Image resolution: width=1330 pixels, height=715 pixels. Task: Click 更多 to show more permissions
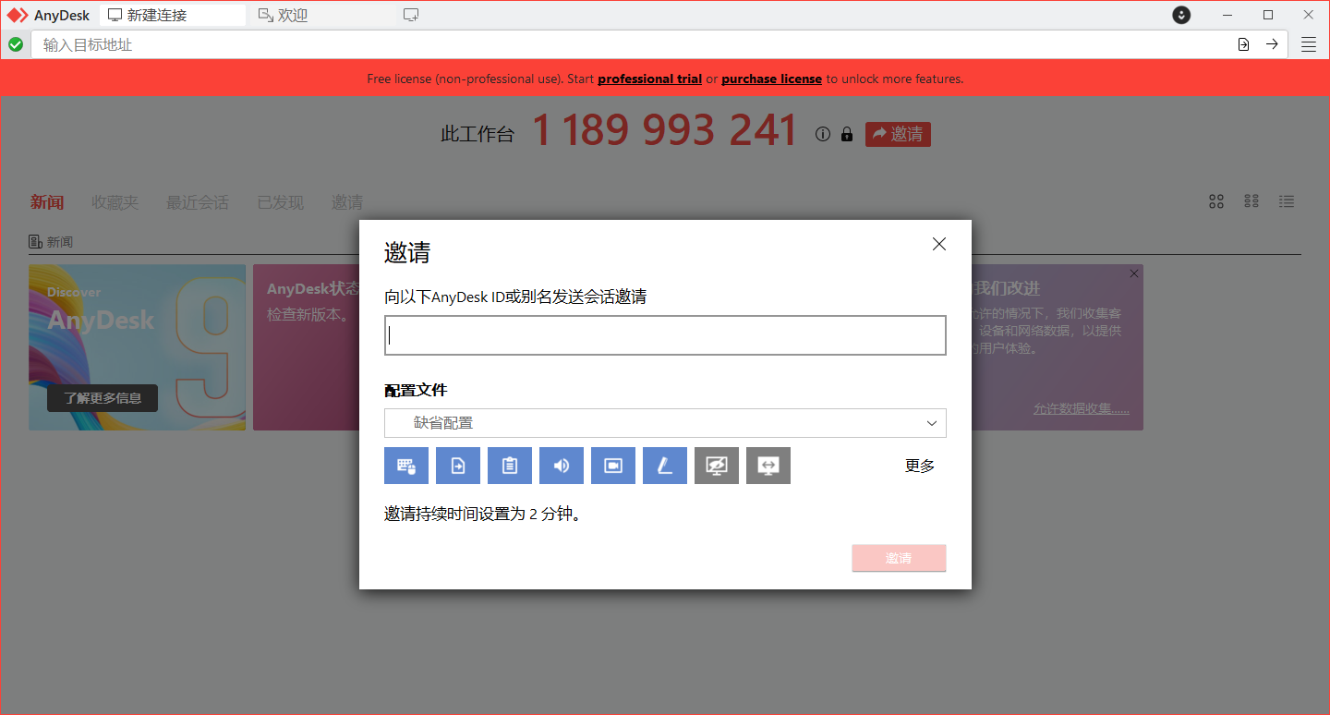pos(920,466)
